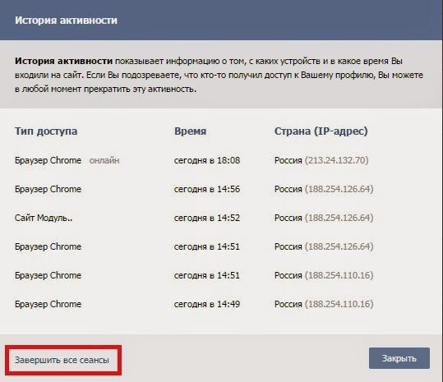Click the dialog title История активности
The height and width of the screenshot is (382, 443).
(66, 21)
